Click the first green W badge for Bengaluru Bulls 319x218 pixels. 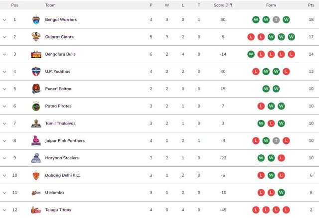(x=251, y=54)
